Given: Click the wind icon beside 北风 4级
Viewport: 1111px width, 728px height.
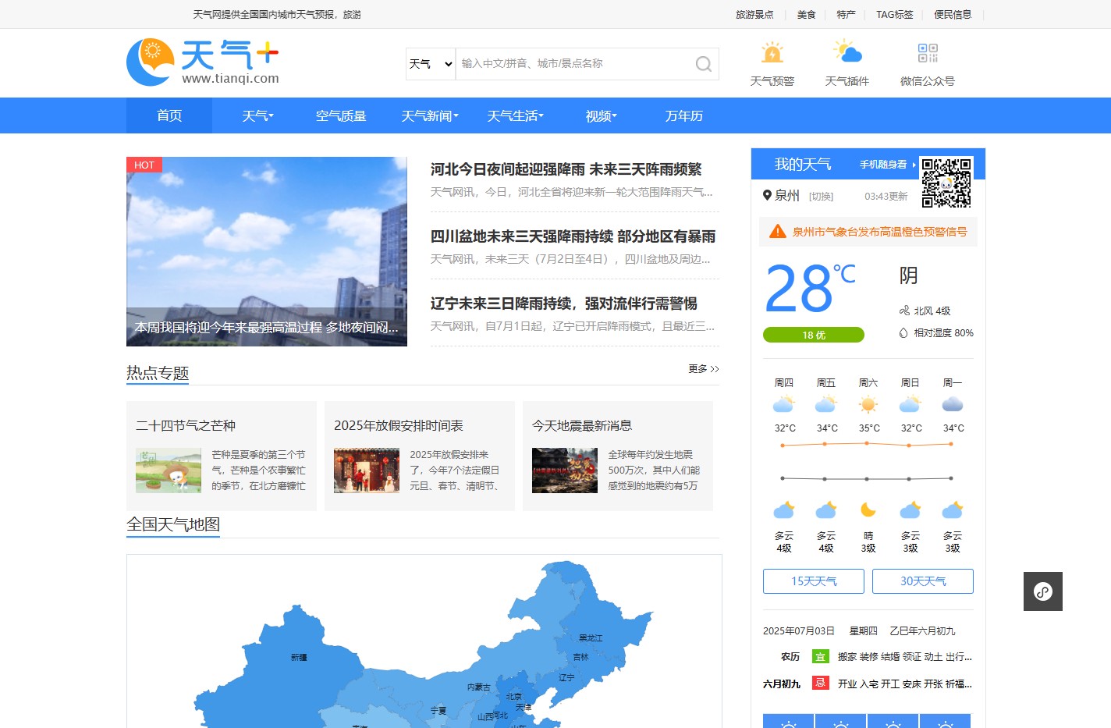Looking at the screenshot, I should coord(904,311).
